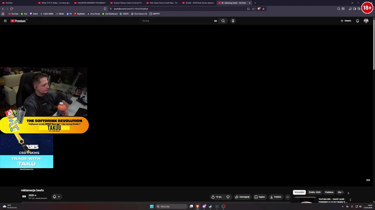
Task: Open the Kick bookmark
Action: point(24,14)
